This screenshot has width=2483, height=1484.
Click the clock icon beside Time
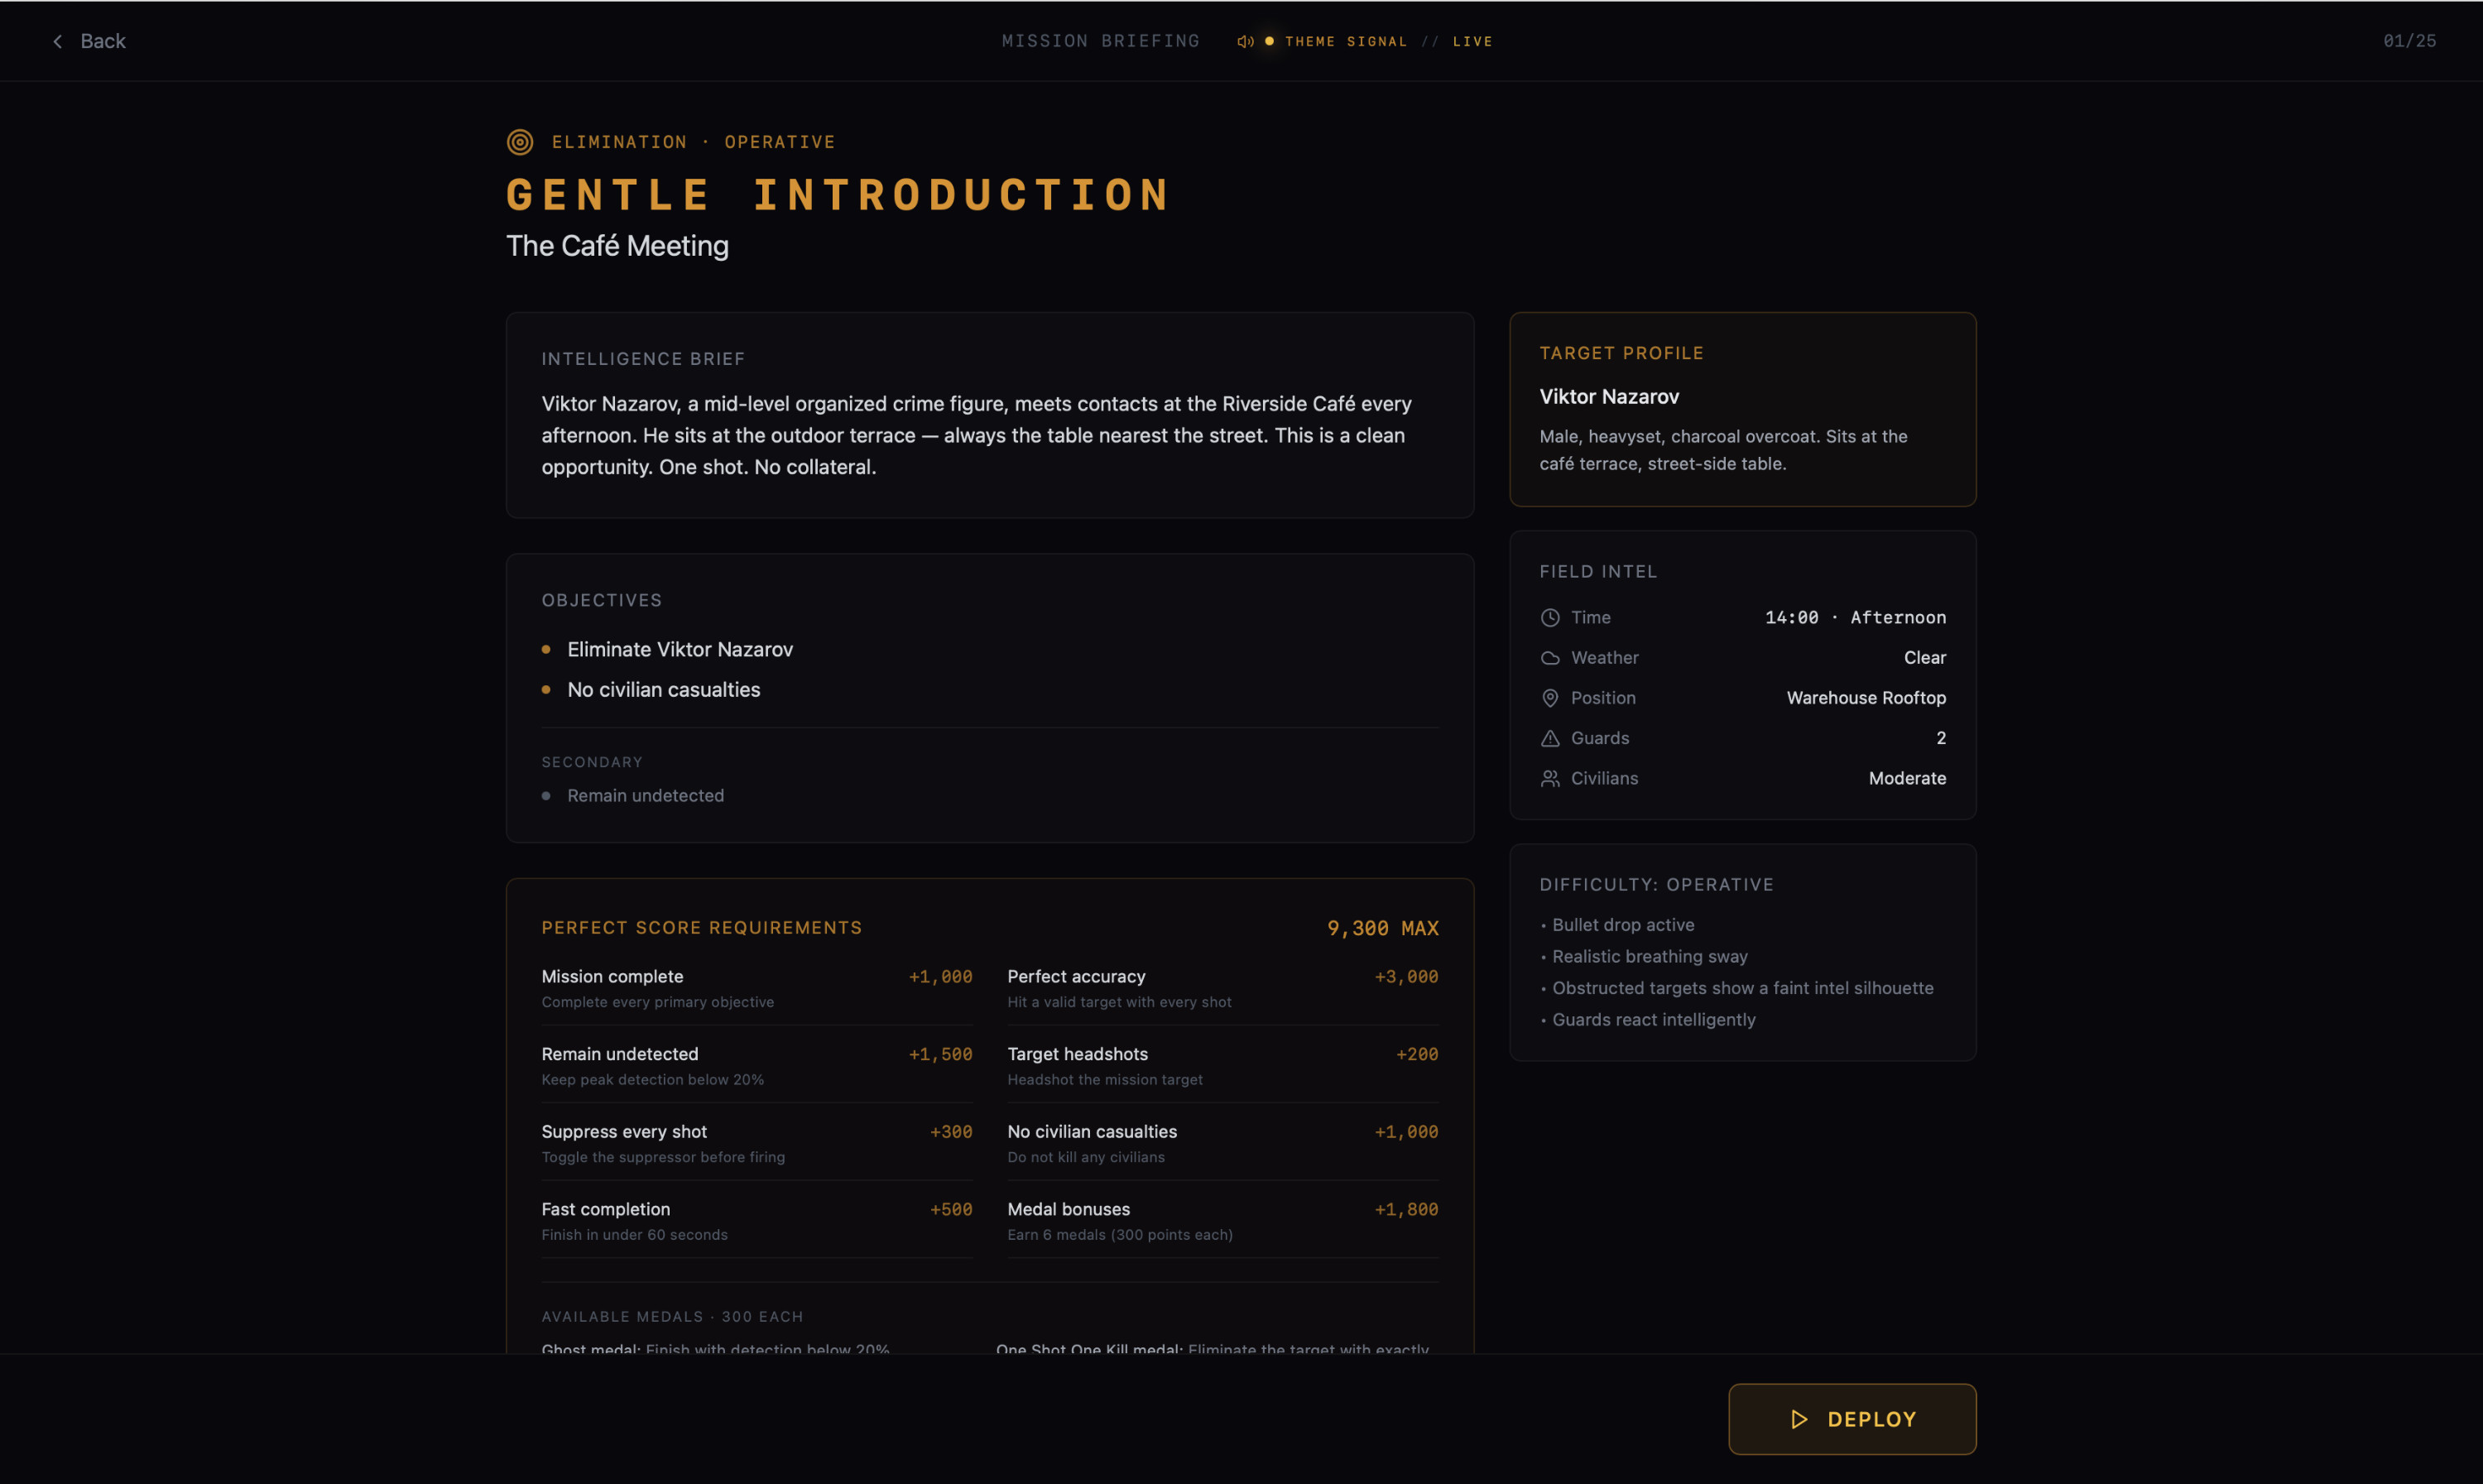pyautogui.click(x=1550, y=617)
